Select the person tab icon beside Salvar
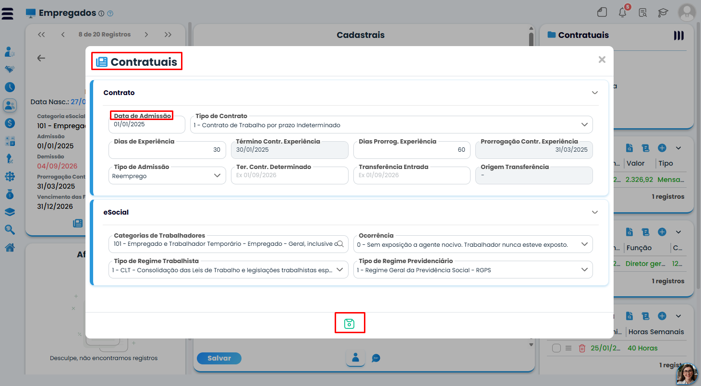This screenshot has height=386, width=701. (355, 358)
